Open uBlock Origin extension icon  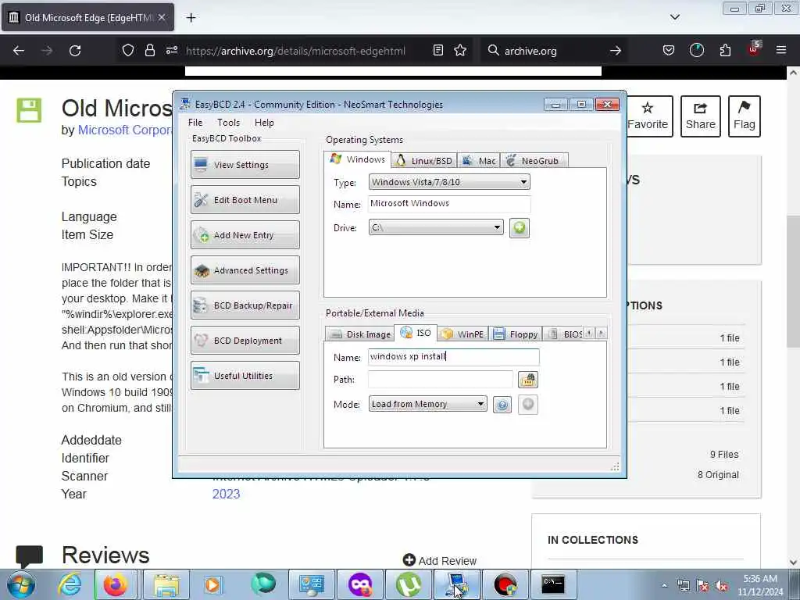click(x=754, y=49)
